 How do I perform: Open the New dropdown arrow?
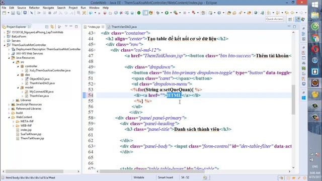tap(9, 13)
